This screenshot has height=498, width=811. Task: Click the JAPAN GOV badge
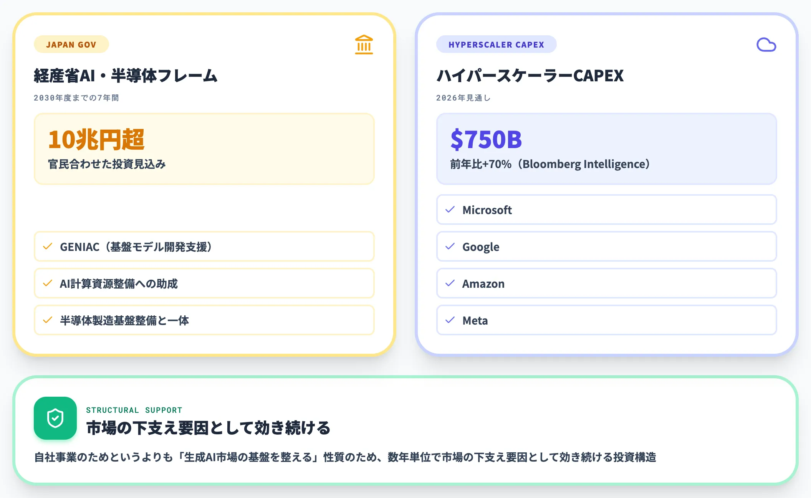coord(71,45)
